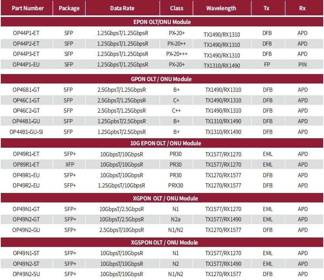Select the 10G EPON OLT / ONU Module heading
This screenshot has height=280, width=324.
165,143
